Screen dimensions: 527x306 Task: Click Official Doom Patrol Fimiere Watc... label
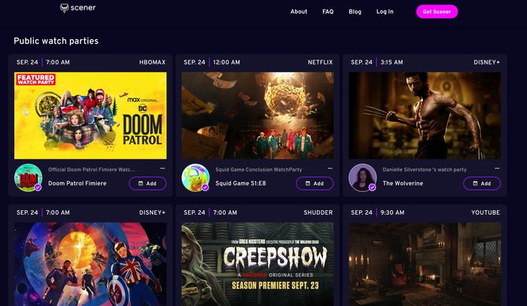pos(92,170)
